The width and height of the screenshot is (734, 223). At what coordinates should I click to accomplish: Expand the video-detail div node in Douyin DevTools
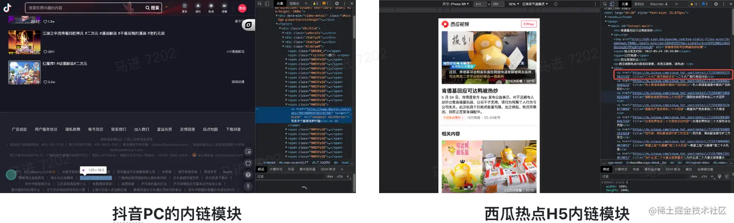277,15
